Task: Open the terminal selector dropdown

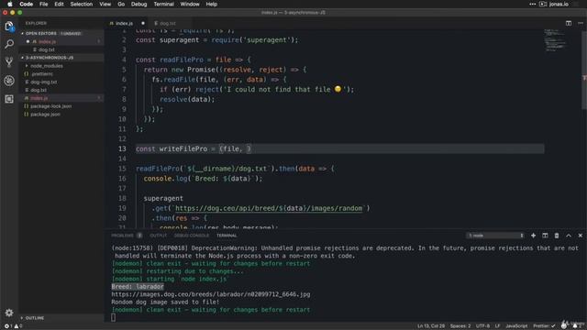Action: [x=495, y=236]
